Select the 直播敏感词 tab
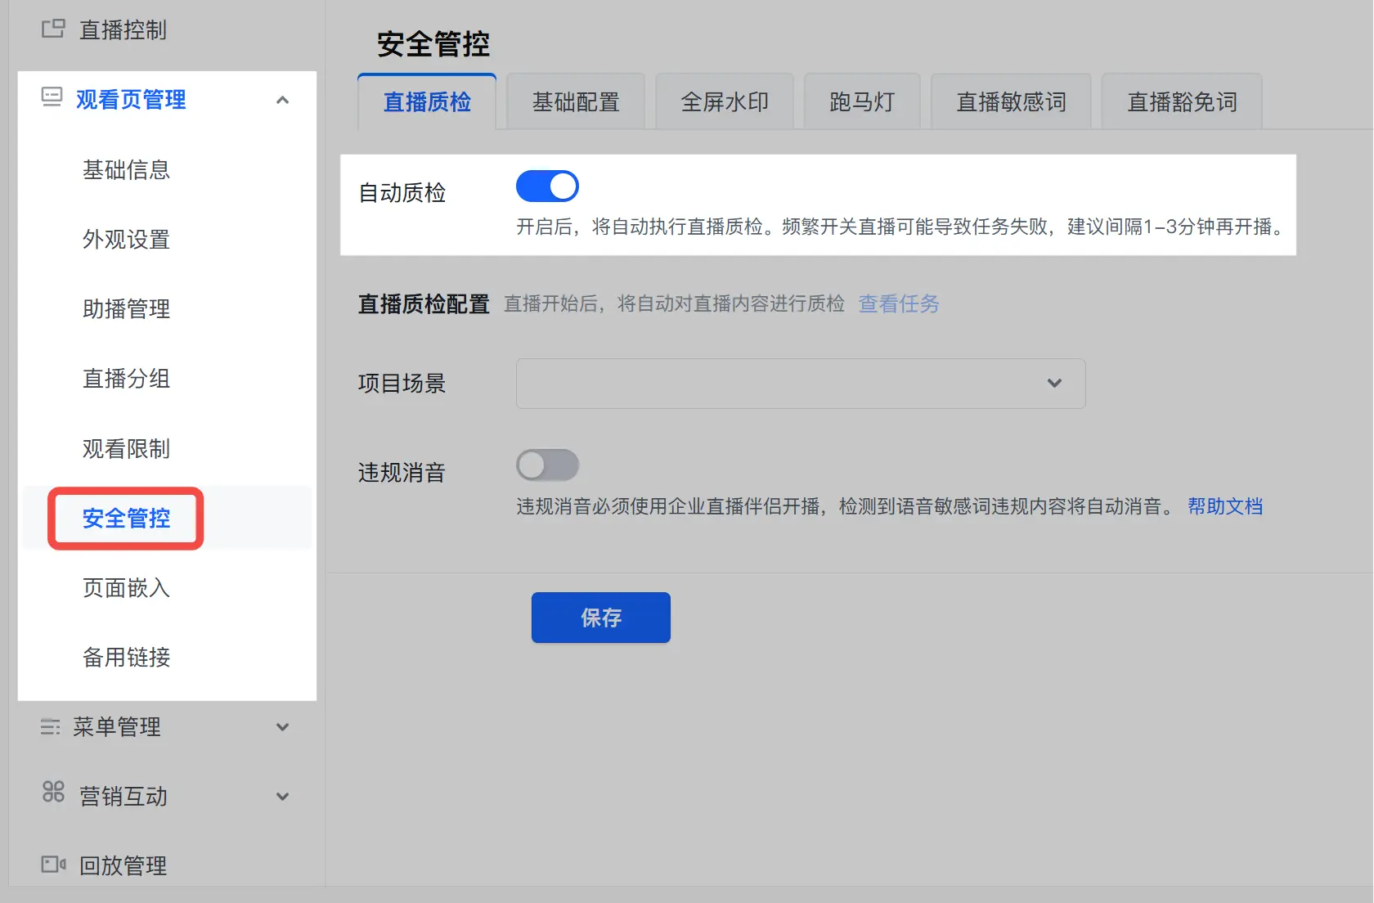 click(1012, 101)
